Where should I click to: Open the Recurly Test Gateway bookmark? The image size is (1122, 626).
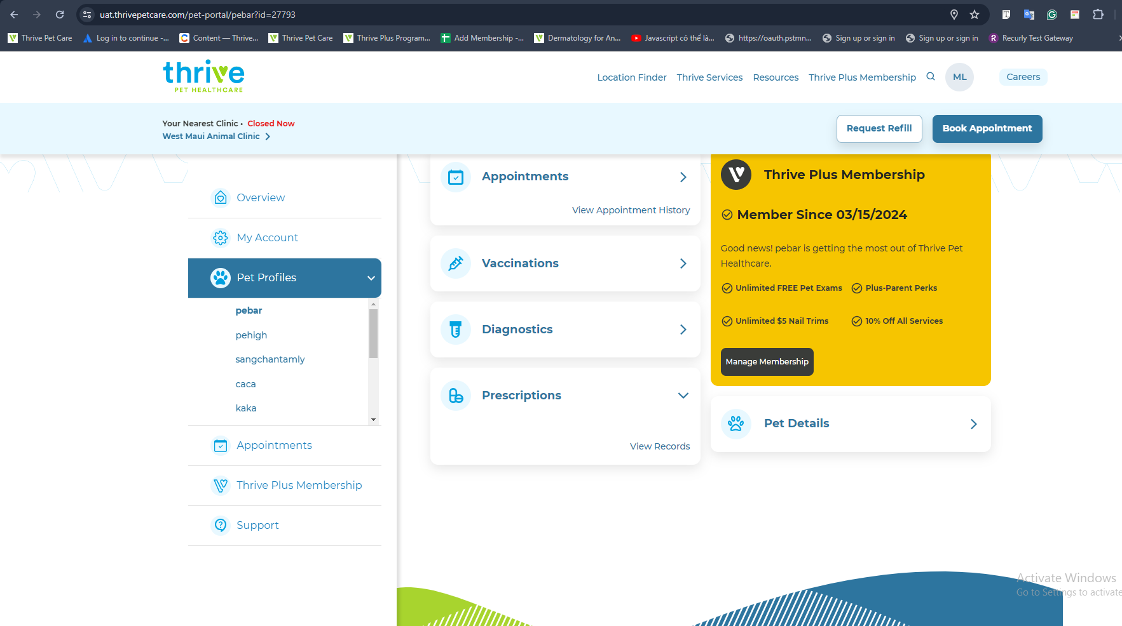(x=1031, y=38)
